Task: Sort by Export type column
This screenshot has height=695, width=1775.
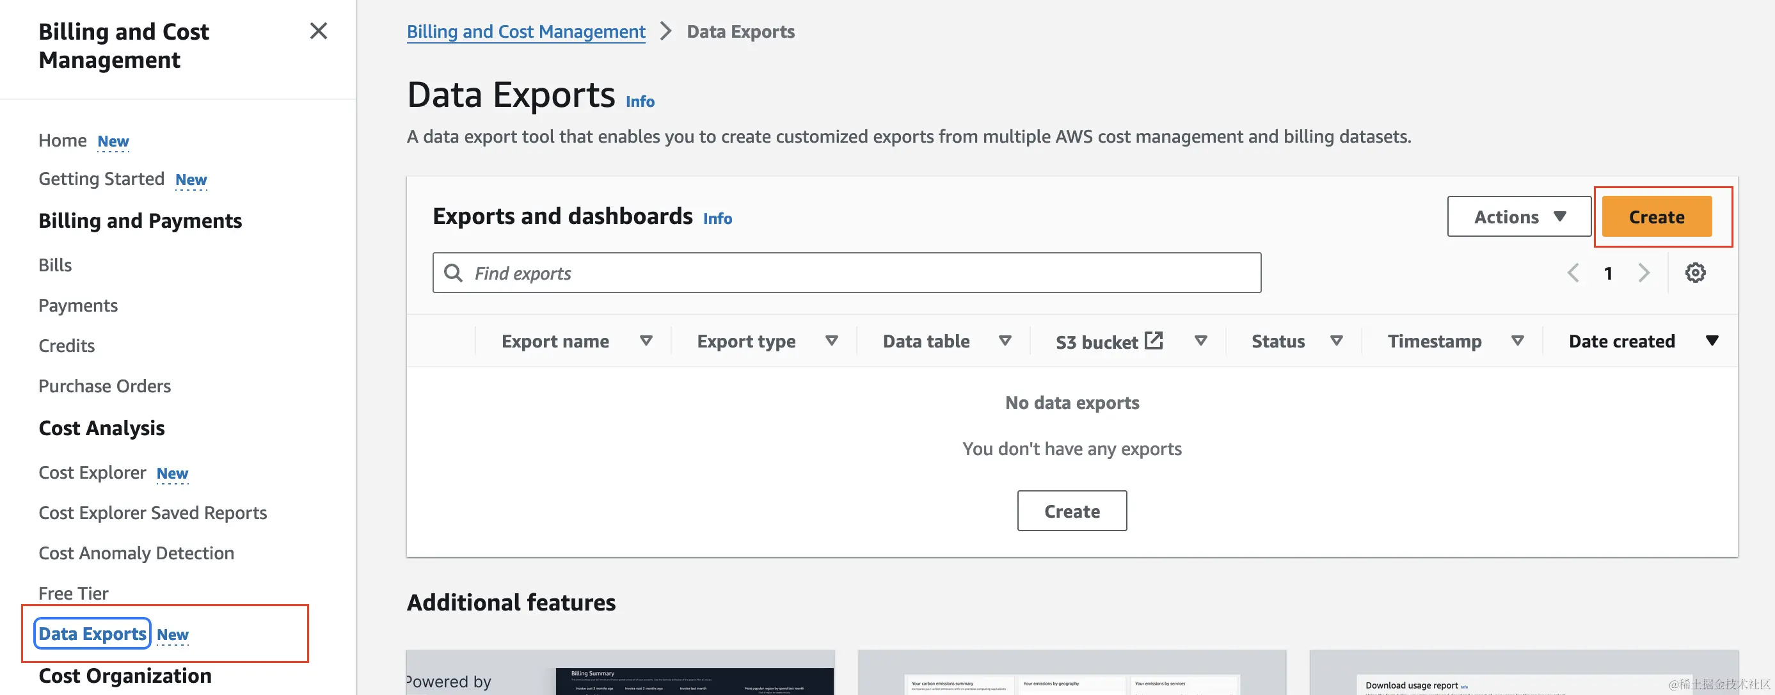Action: pos(746,341)
